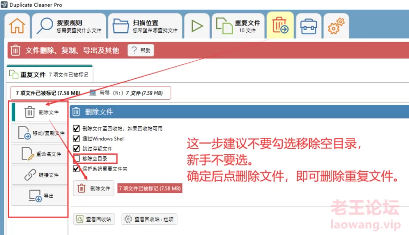The image size is (409, 235).
Task: Choose 导出 in the left panel
Action: click(x=40, y=196)
